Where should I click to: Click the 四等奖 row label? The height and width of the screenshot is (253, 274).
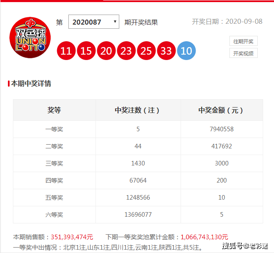click(x=54, y=180)
